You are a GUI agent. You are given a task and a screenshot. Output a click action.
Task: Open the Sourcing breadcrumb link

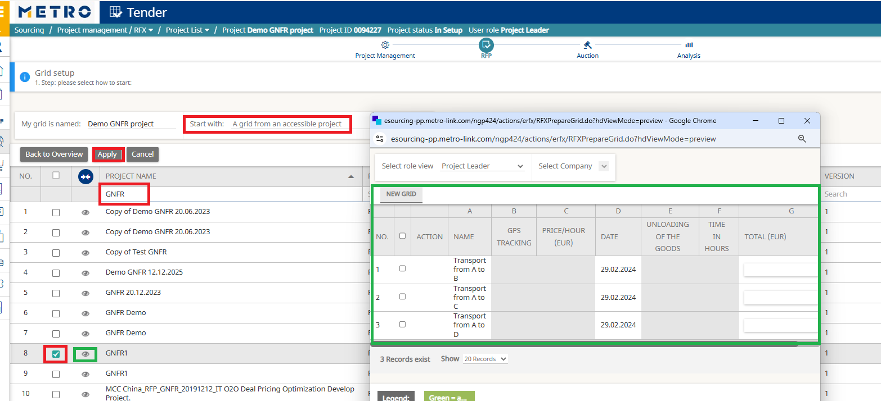(x=29, y=30)
